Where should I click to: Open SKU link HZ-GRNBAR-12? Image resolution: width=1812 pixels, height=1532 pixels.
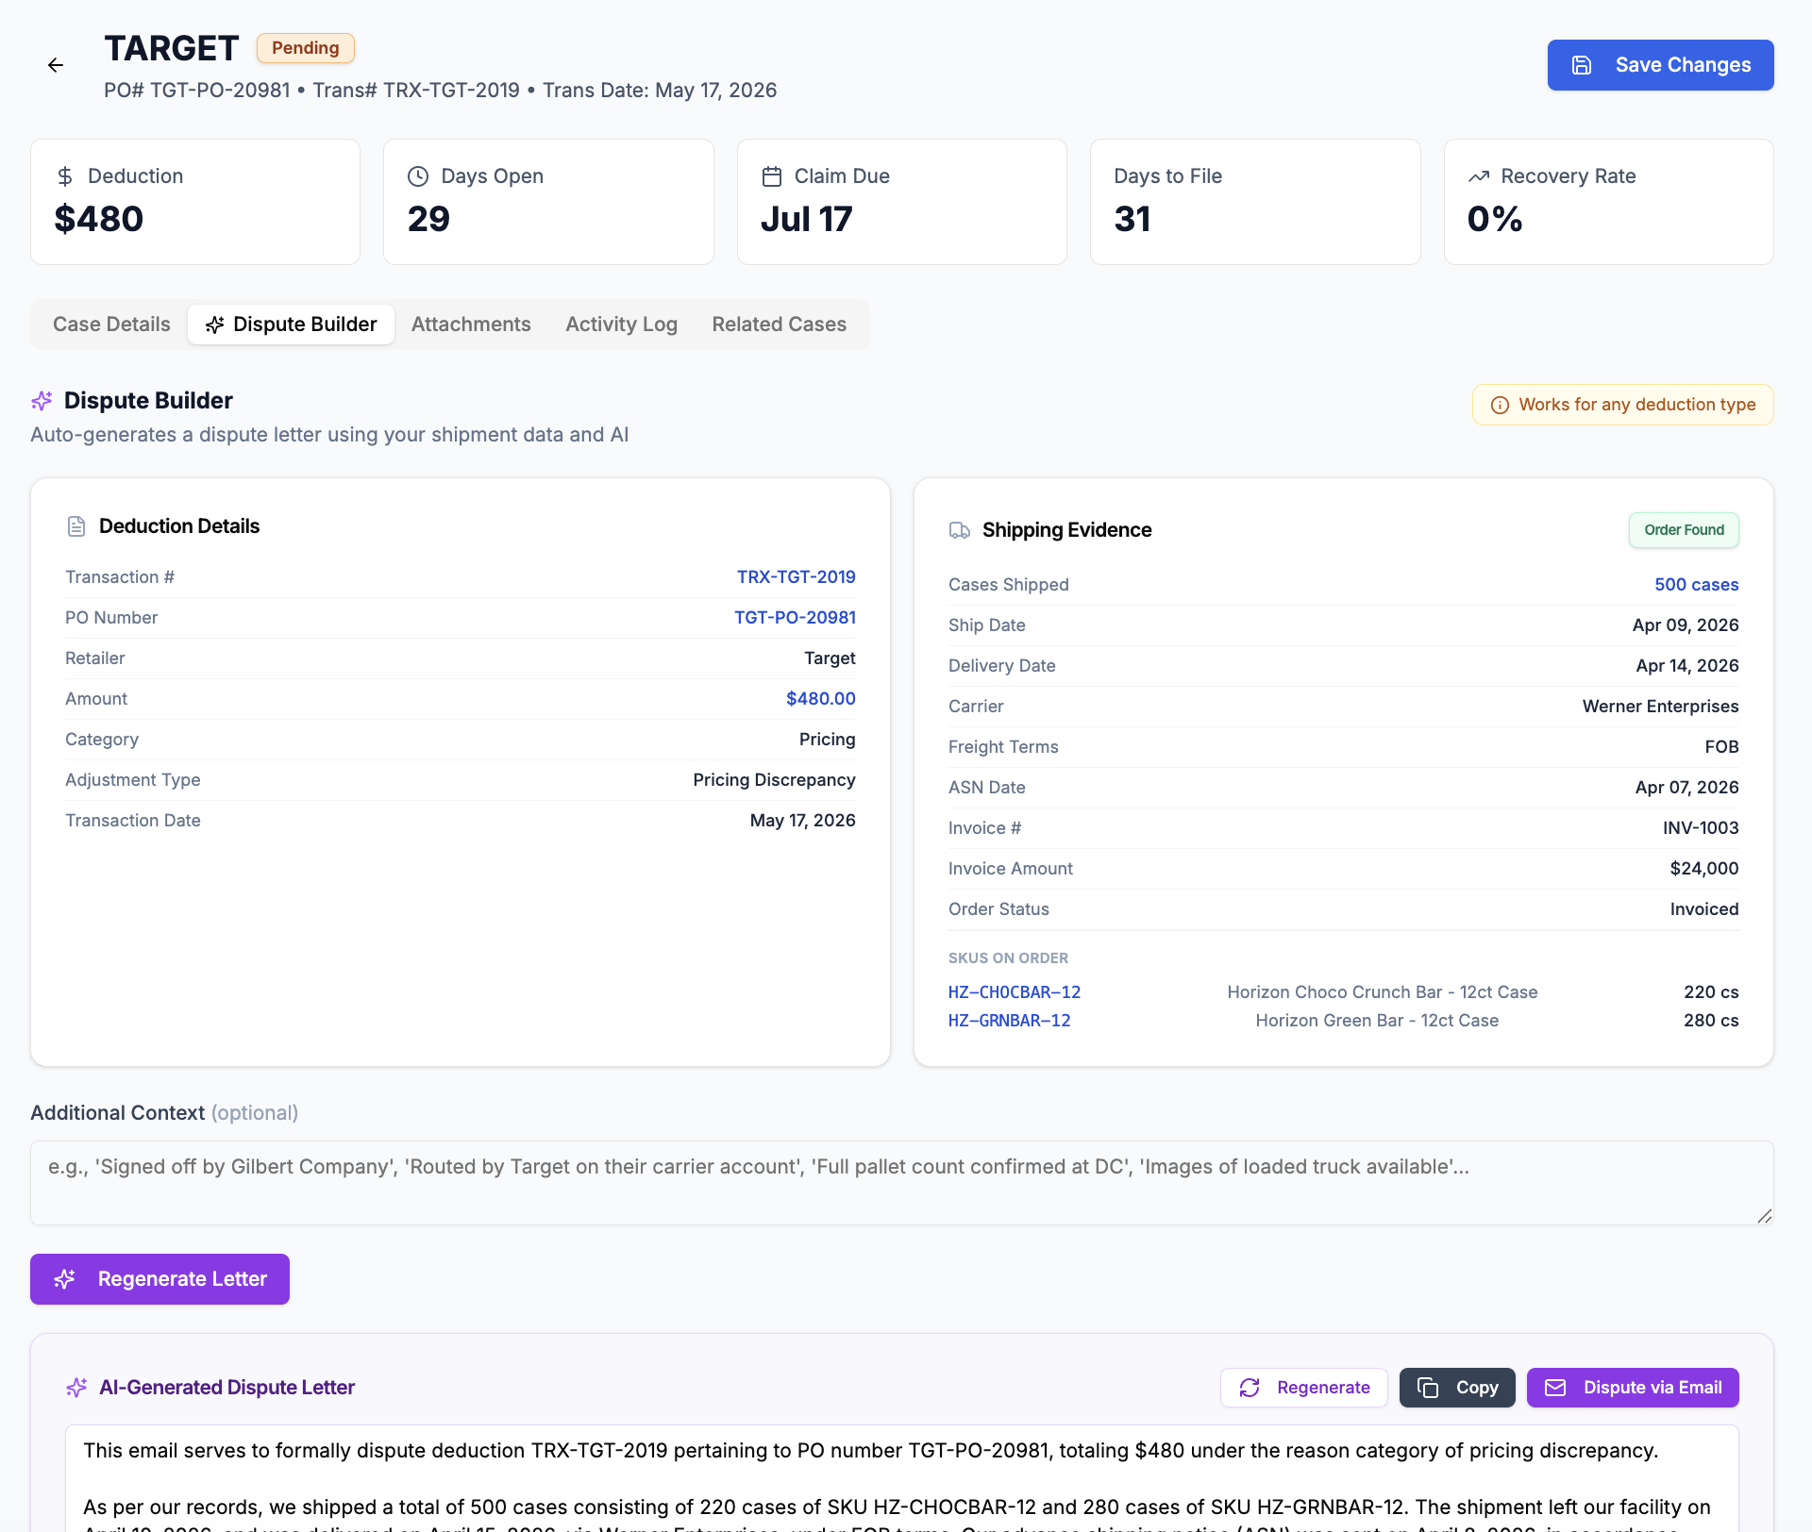(1009, 1021)
